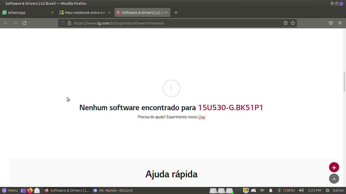Reload the current page
Image resolution: width=346 pixels, height=194 pixels.
point(24,23)
